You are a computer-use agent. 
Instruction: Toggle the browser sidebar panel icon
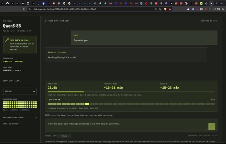(214, 9)
